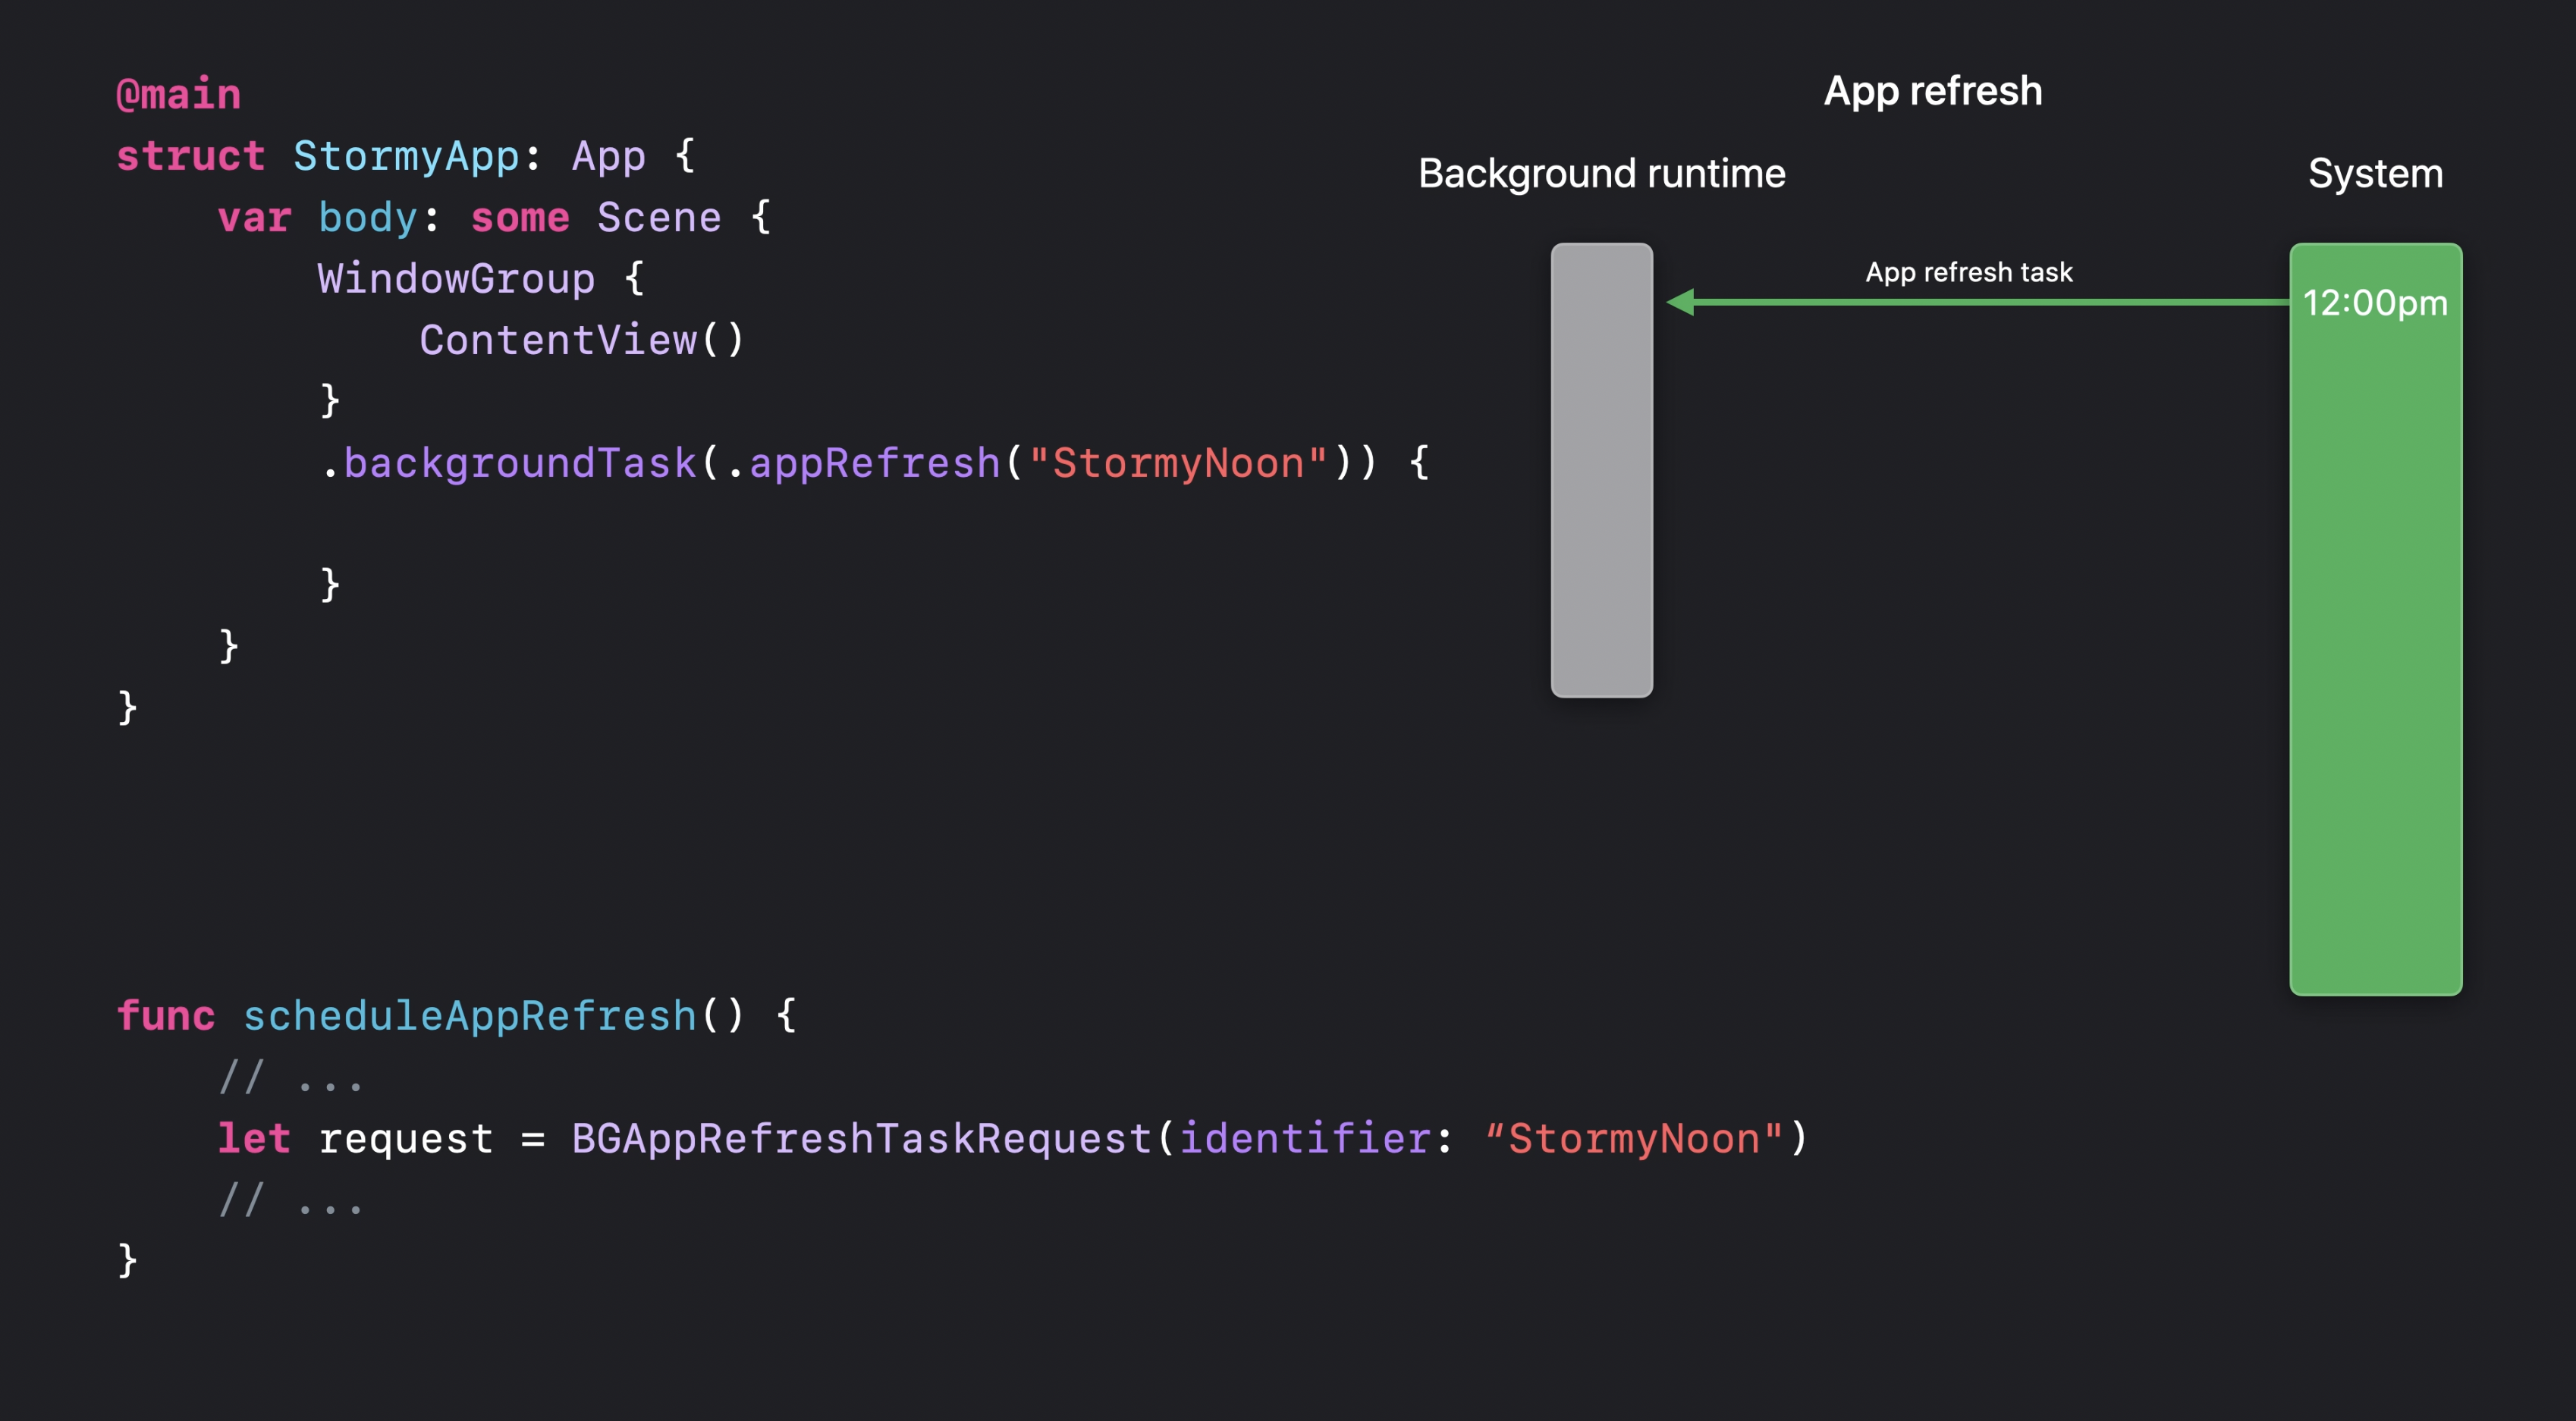Image resolution: width=2576 pixels, height=1421 pixels.
Task: Select the '.backgroundTask' modifier text
Action: 508,463
